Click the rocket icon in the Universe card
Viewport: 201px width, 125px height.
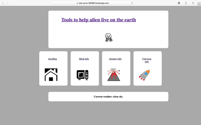click(144, 75)
